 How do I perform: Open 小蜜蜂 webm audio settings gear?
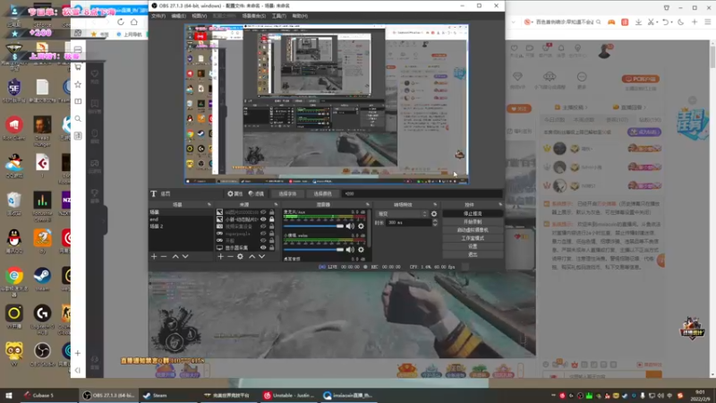361,250
